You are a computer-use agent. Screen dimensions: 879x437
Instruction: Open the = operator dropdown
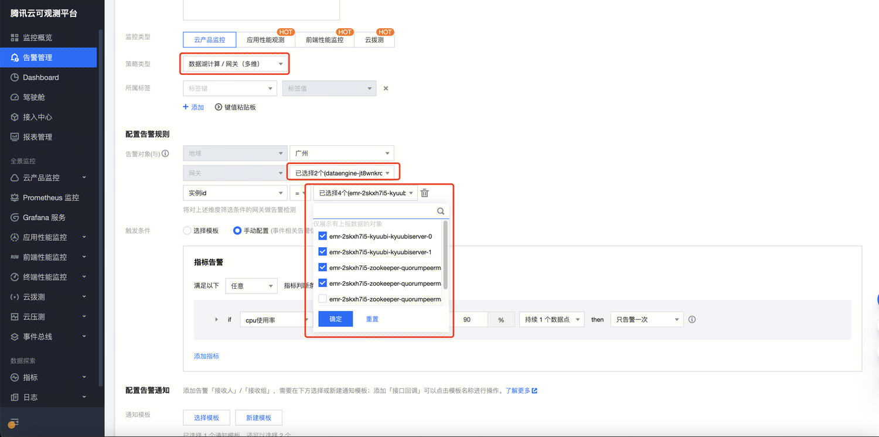pos(300,193)
